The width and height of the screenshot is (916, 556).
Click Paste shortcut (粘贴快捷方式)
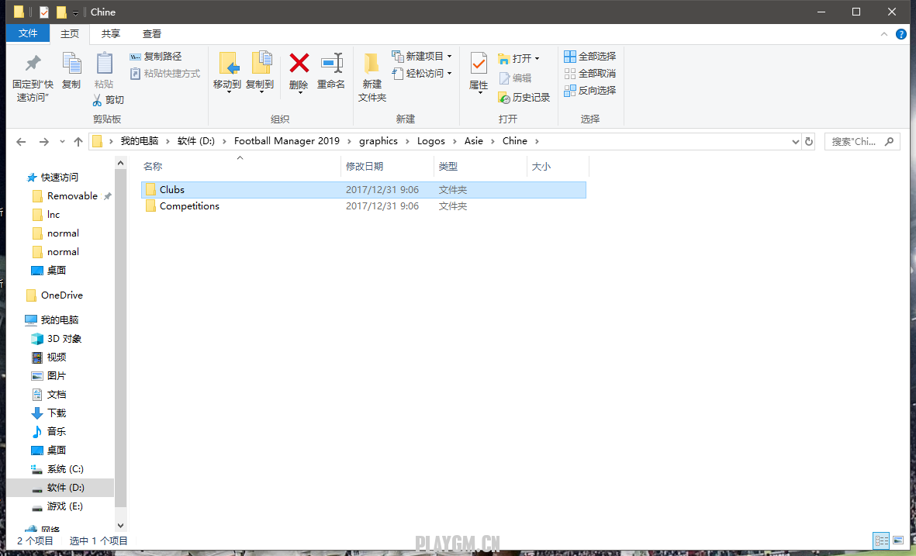tap(164, 74)
